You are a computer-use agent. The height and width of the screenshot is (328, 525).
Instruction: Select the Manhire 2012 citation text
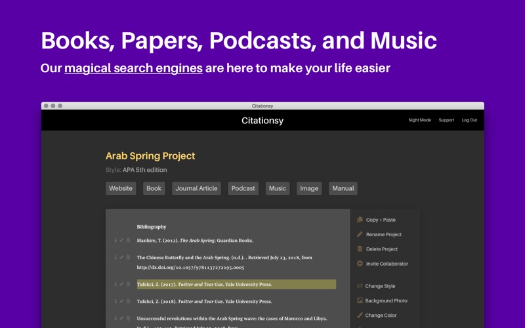click(195, 240)
